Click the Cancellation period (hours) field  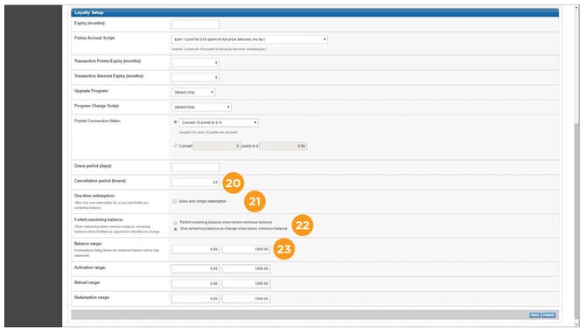pos(195,182)
